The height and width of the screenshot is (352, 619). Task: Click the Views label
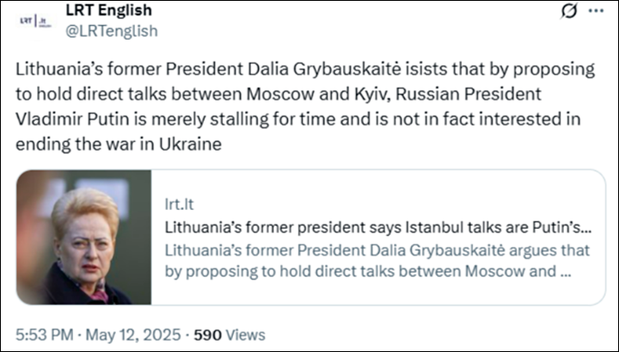tap(245, 335)
